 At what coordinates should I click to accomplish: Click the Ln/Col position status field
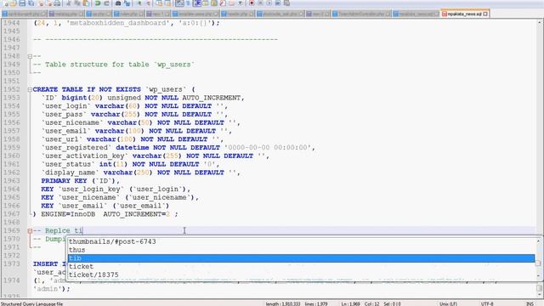pyautogui.click(x=371, y=304)
